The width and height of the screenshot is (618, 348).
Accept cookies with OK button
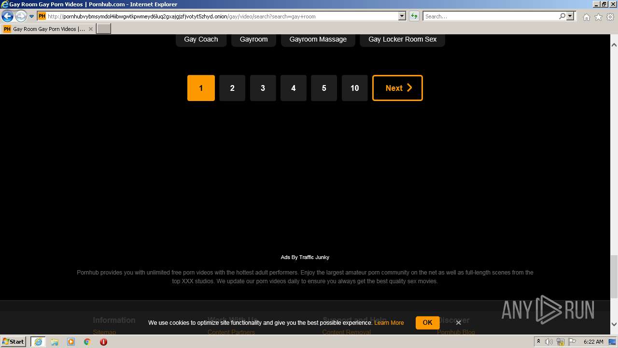427,322
